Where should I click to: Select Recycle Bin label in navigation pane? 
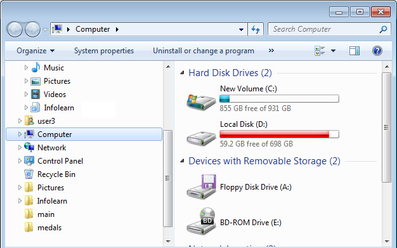(56, 174)
